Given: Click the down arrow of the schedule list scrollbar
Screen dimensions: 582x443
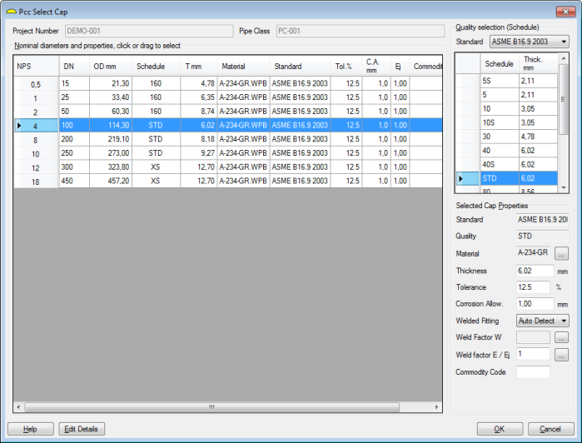Looking at the screenshot, I should click(x=564, y=188).
